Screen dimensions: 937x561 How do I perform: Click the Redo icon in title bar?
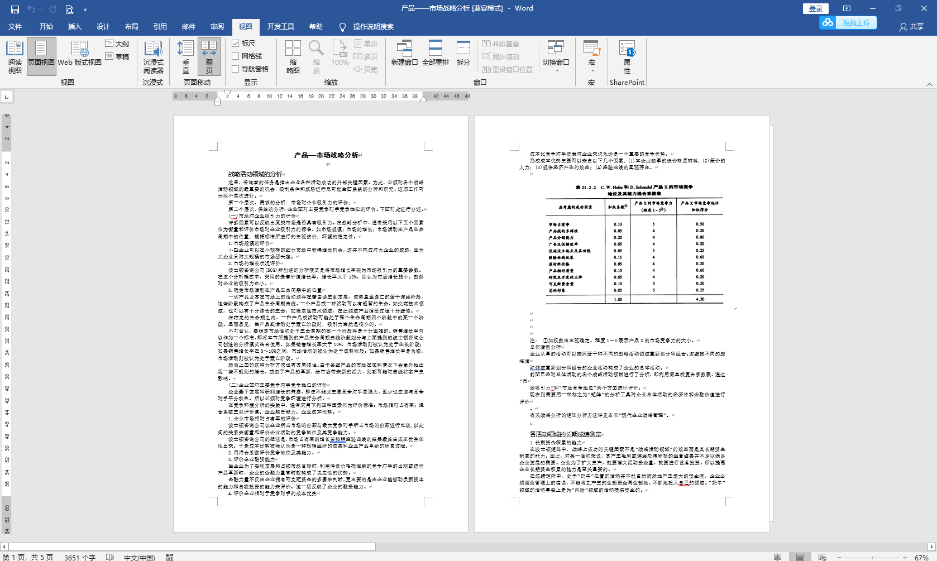pyautogui.click(x=52, y=9)
